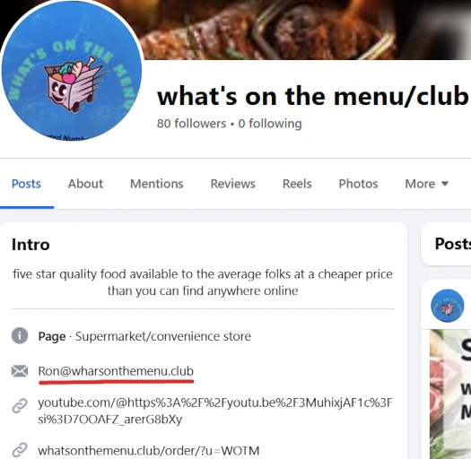
Task: Click the info icon beside Page category
Action: point(20,335)
